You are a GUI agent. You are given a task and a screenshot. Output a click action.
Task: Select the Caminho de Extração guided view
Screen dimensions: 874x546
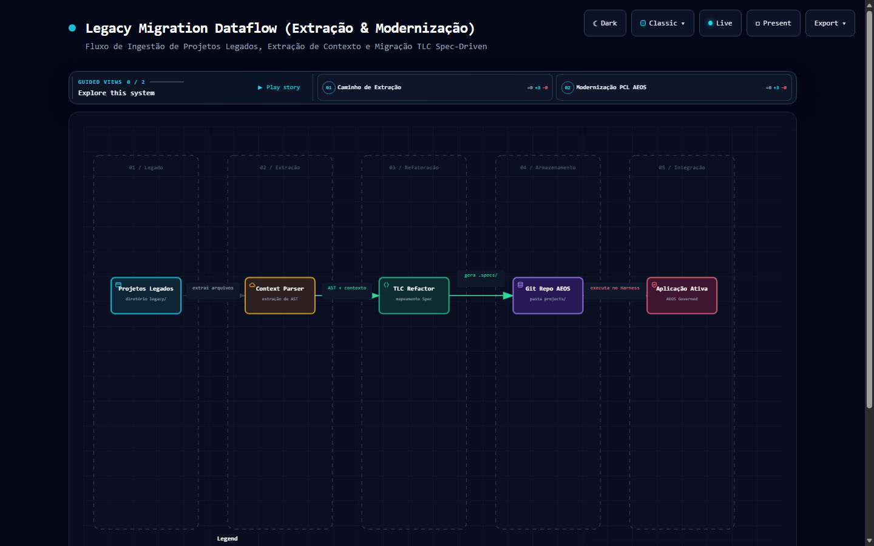click(x=435, y=87)
